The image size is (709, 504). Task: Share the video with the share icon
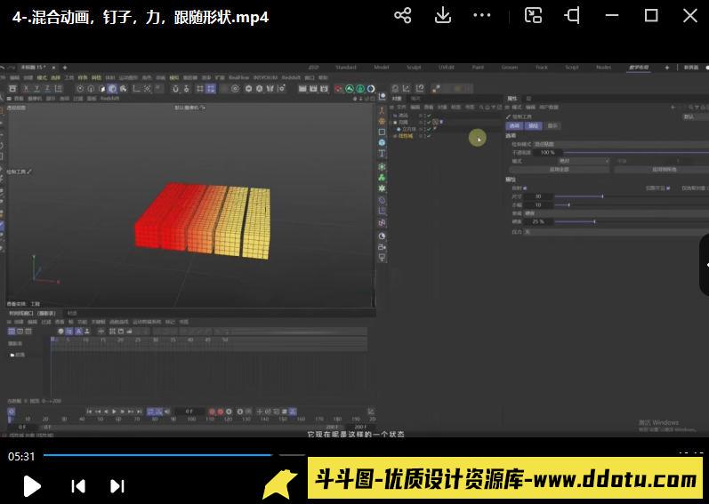(402, 16)
